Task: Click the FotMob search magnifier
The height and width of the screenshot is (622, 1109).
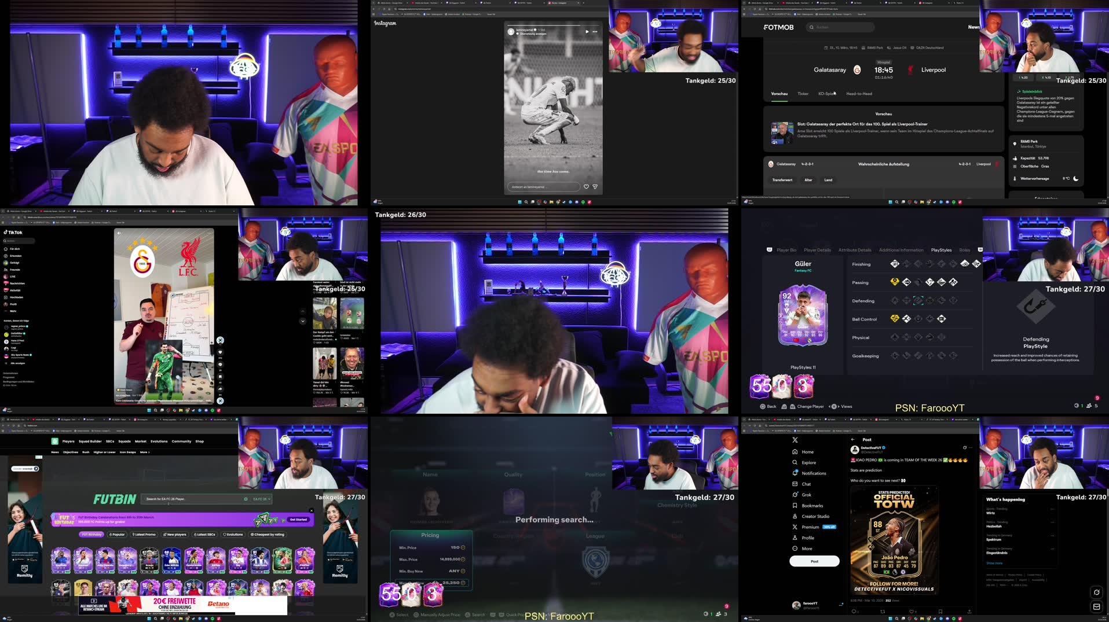Action: [811, 27]
